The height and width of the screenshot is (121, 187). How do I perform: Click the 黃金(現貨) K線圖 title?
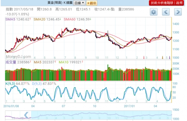coord(60,3)
